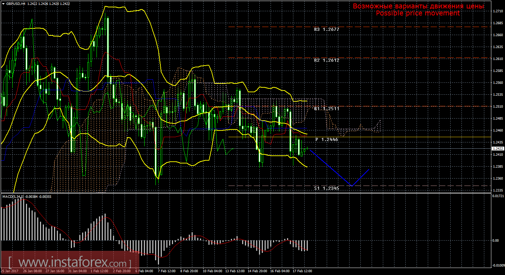Click the lowest point of blue forecast line
Image resolution: width=505 pixels, height=275 pixels.
click(352, 186)
